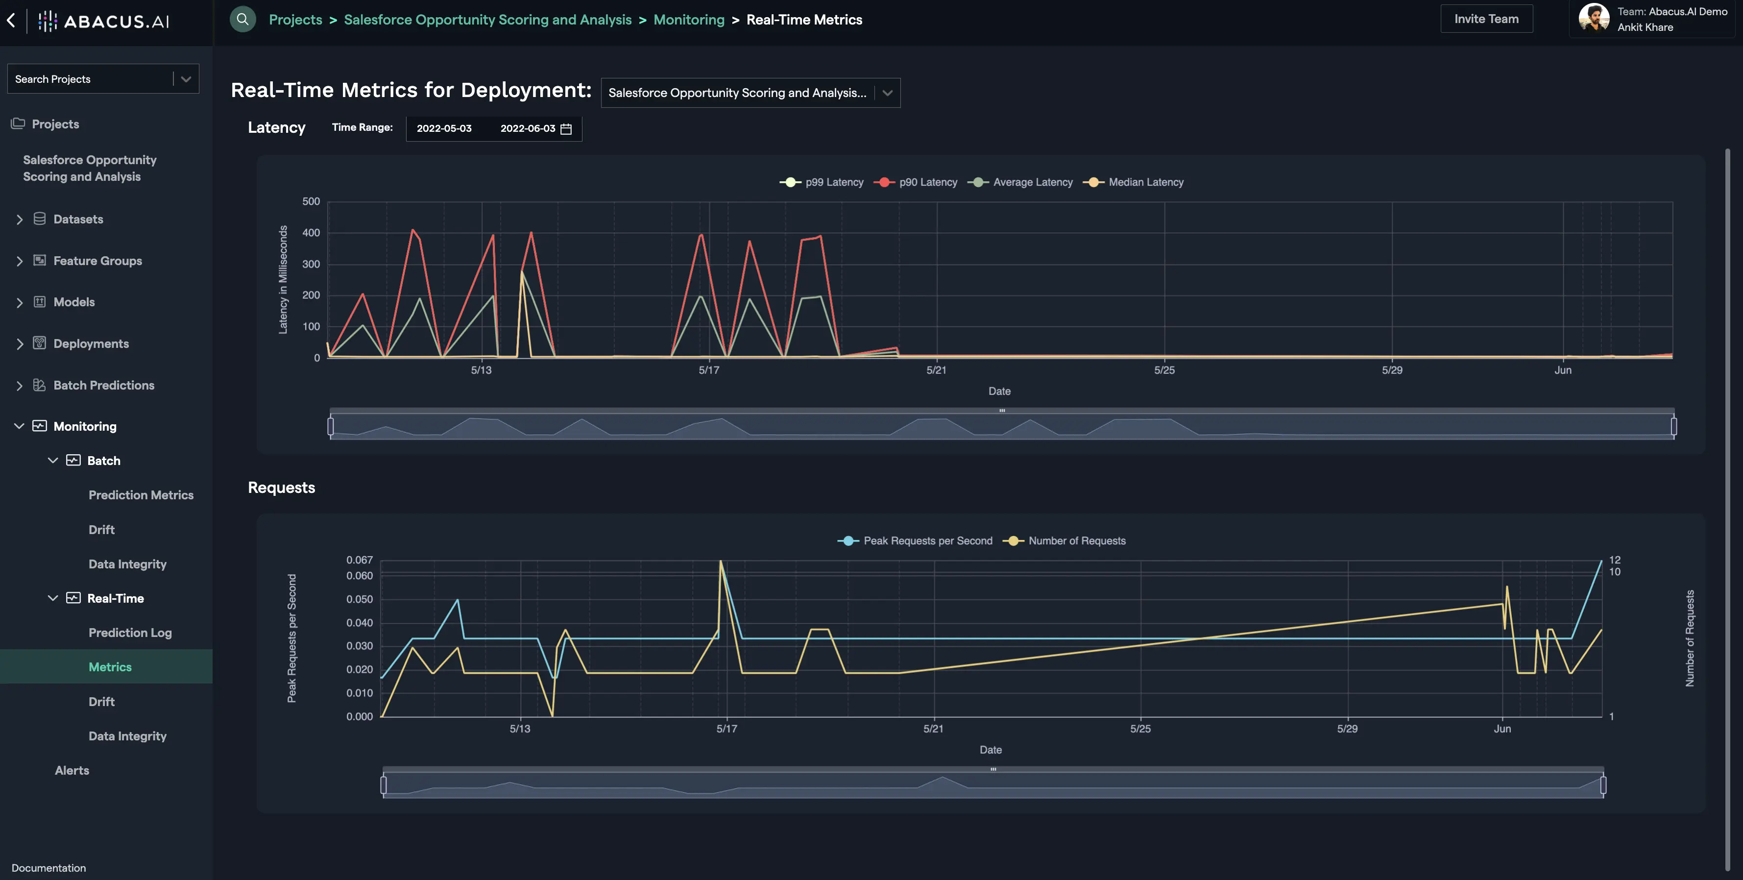Viewport: 1743px width, 880px height.
Task: Click the Monitoring graph icon
Action: (x=40, y=426)
